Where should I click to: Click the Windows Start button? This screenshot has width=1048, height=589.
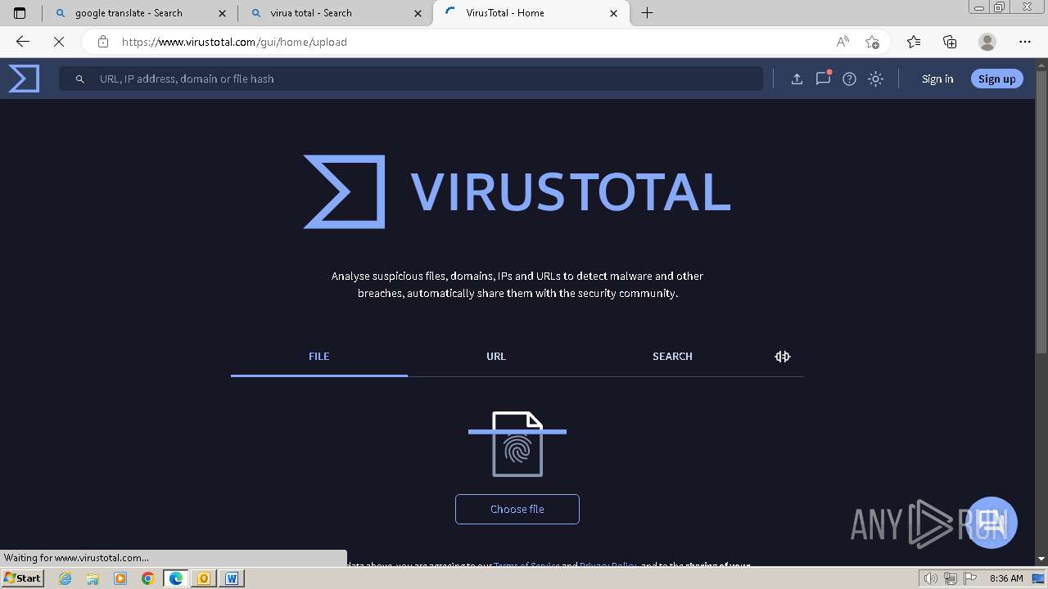click(x=22, y=578)
